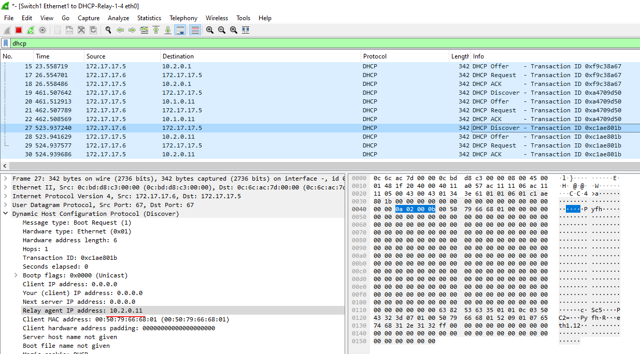
Task: Open the Statistics menu
Action: tap(149, 18)
